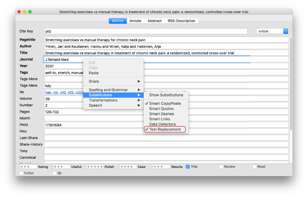This screenshot has width=308, height=198.
Task: Click the Cite Key input field
Action: click(x=146, y=31)
